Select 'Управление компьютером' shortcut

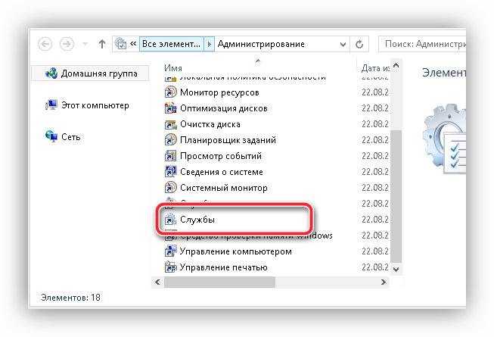point(236,251)
